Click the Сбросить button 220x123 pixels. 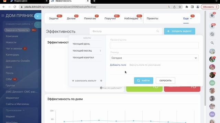coord(165,81)
